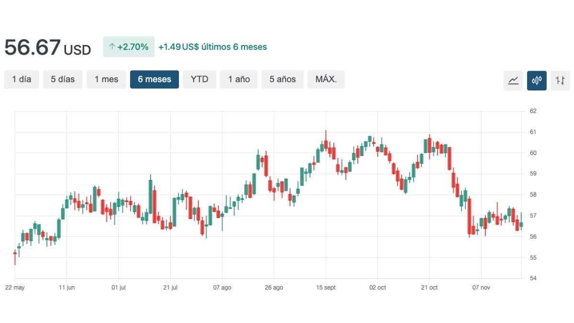Select the "YTD" period

(x=199, y=79)
